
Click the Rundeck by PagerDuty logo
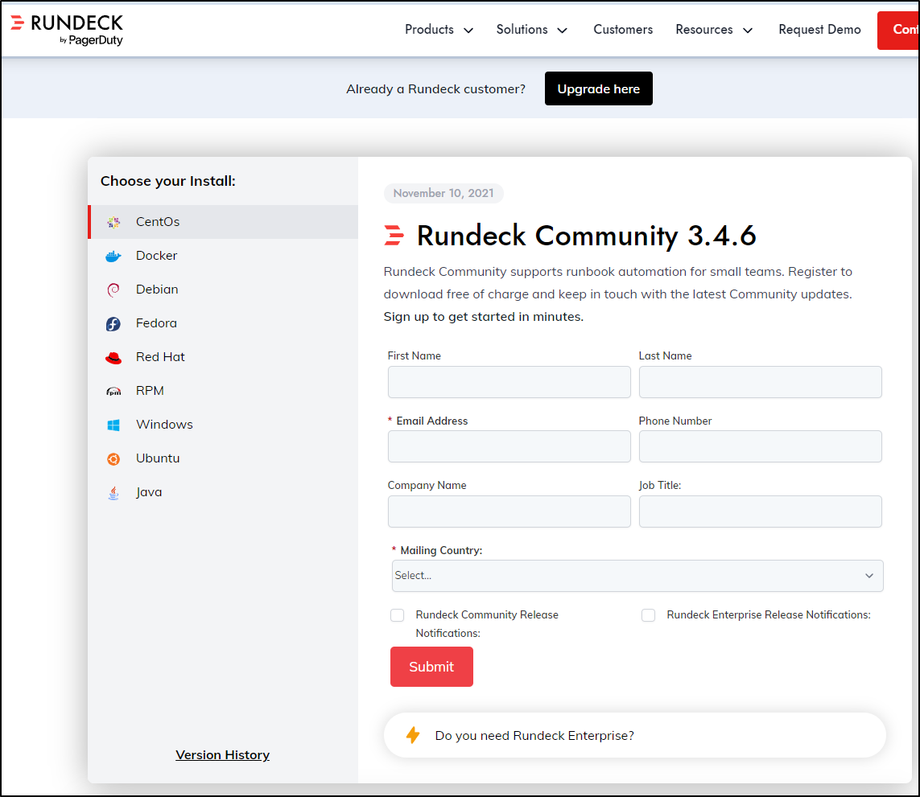[67, 30]
